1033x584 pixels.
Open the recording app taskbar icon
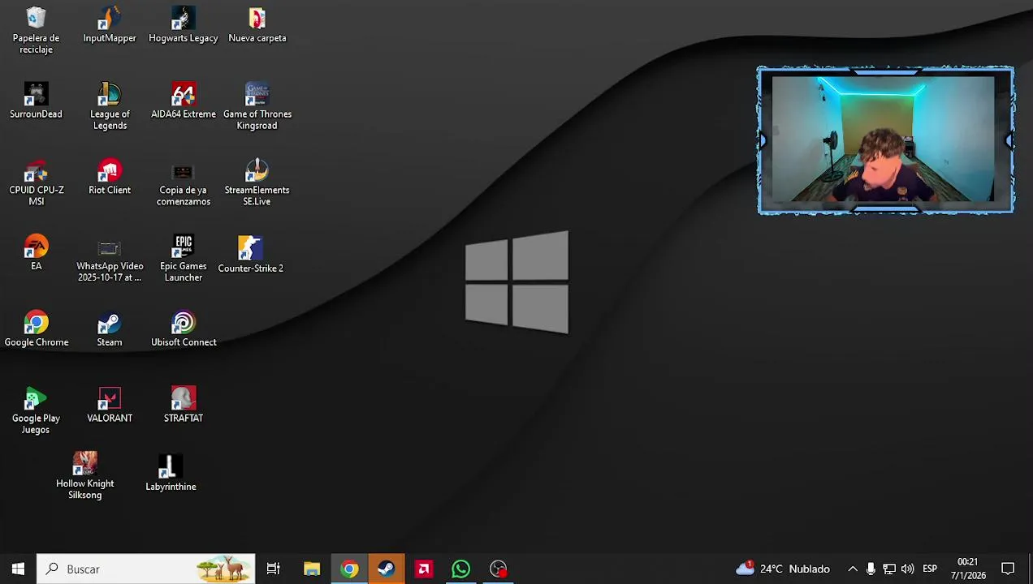point(499,569)
